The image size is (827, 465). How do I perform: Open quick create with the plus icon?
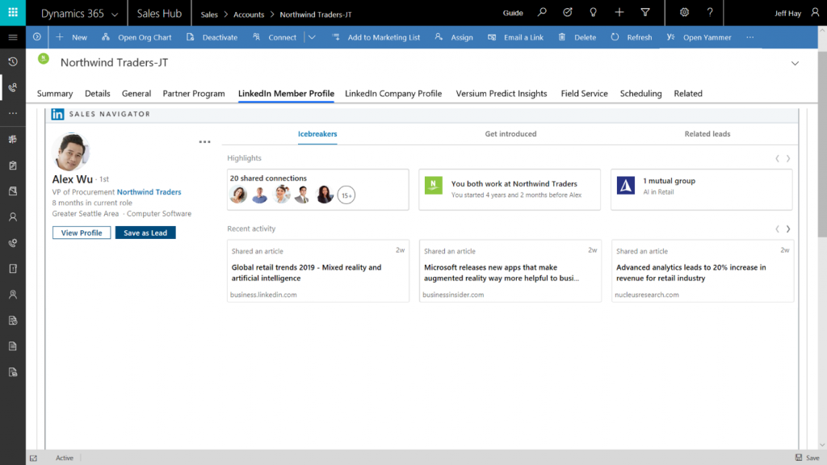click(x=618, y=13)
